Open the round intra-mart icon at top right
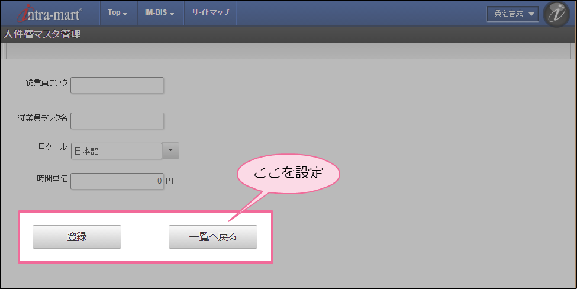 [557, 14]
